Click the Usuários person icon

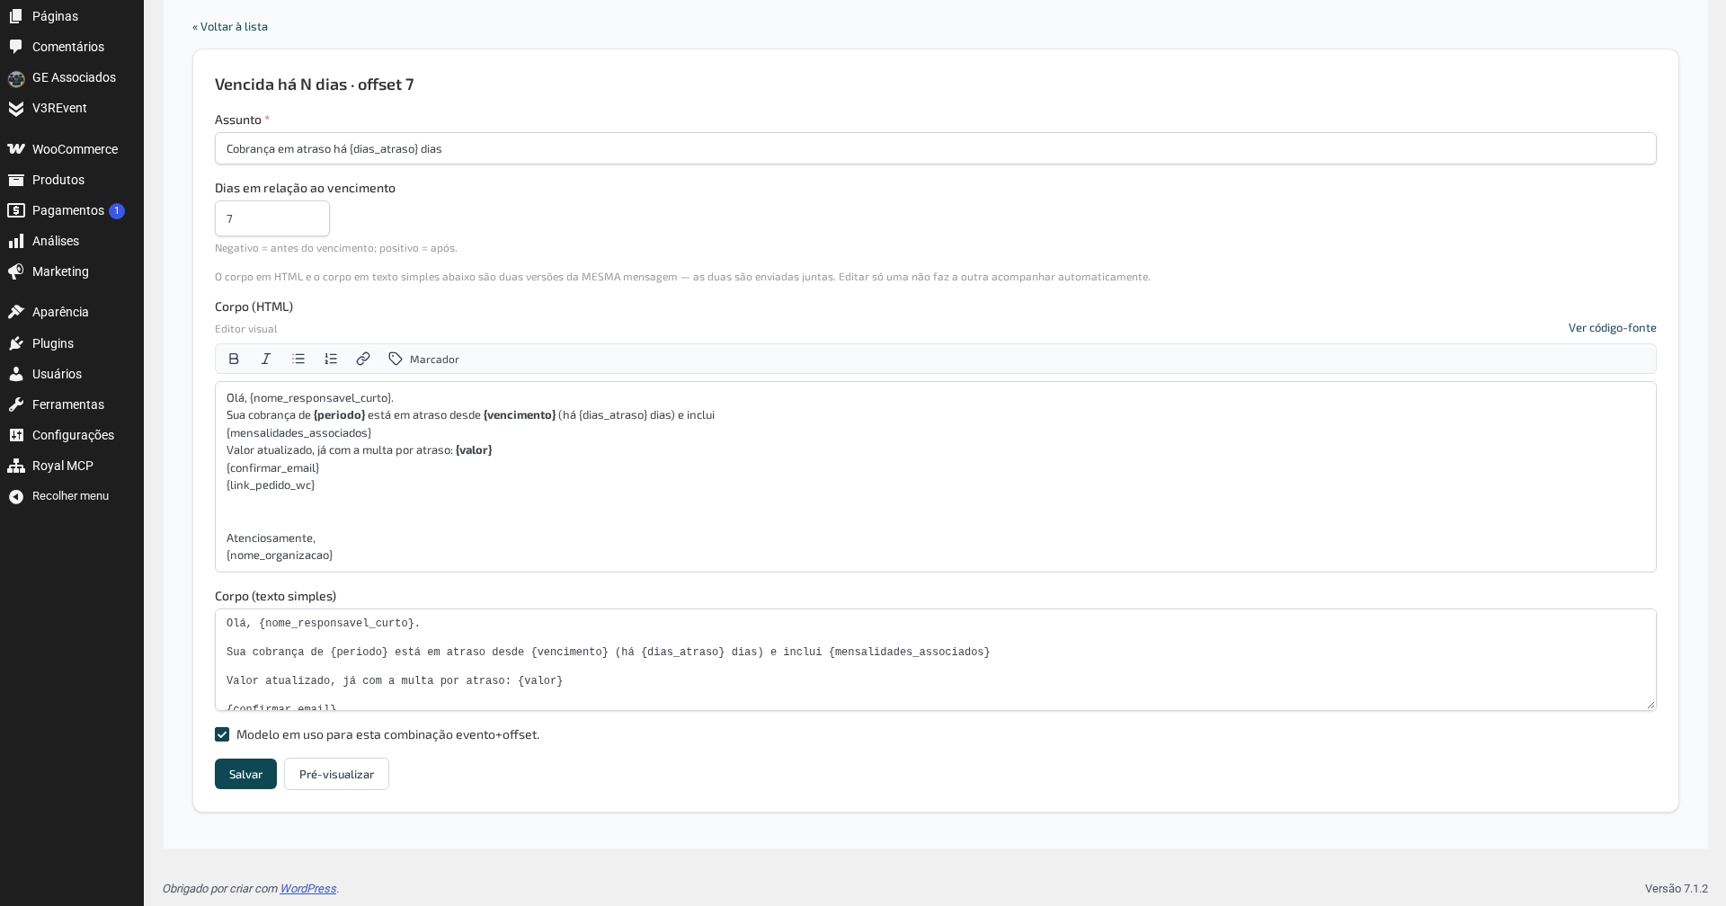(x=16, y=374)
